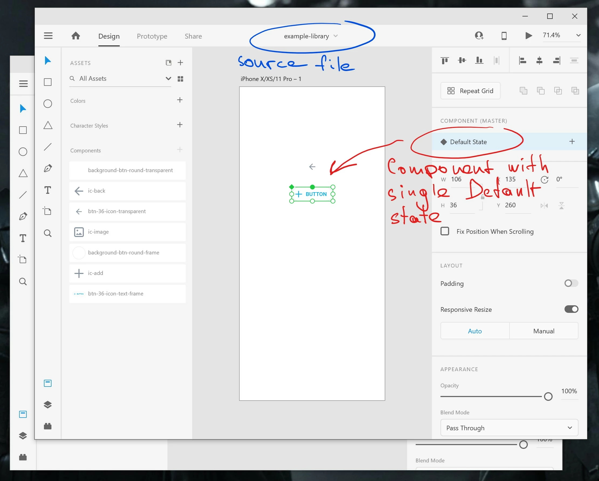Image resolution: width=599 pixels, height=481 pixels.
Task: Turn off Responsive Resize toggle
Action: (x=571, y=309)
